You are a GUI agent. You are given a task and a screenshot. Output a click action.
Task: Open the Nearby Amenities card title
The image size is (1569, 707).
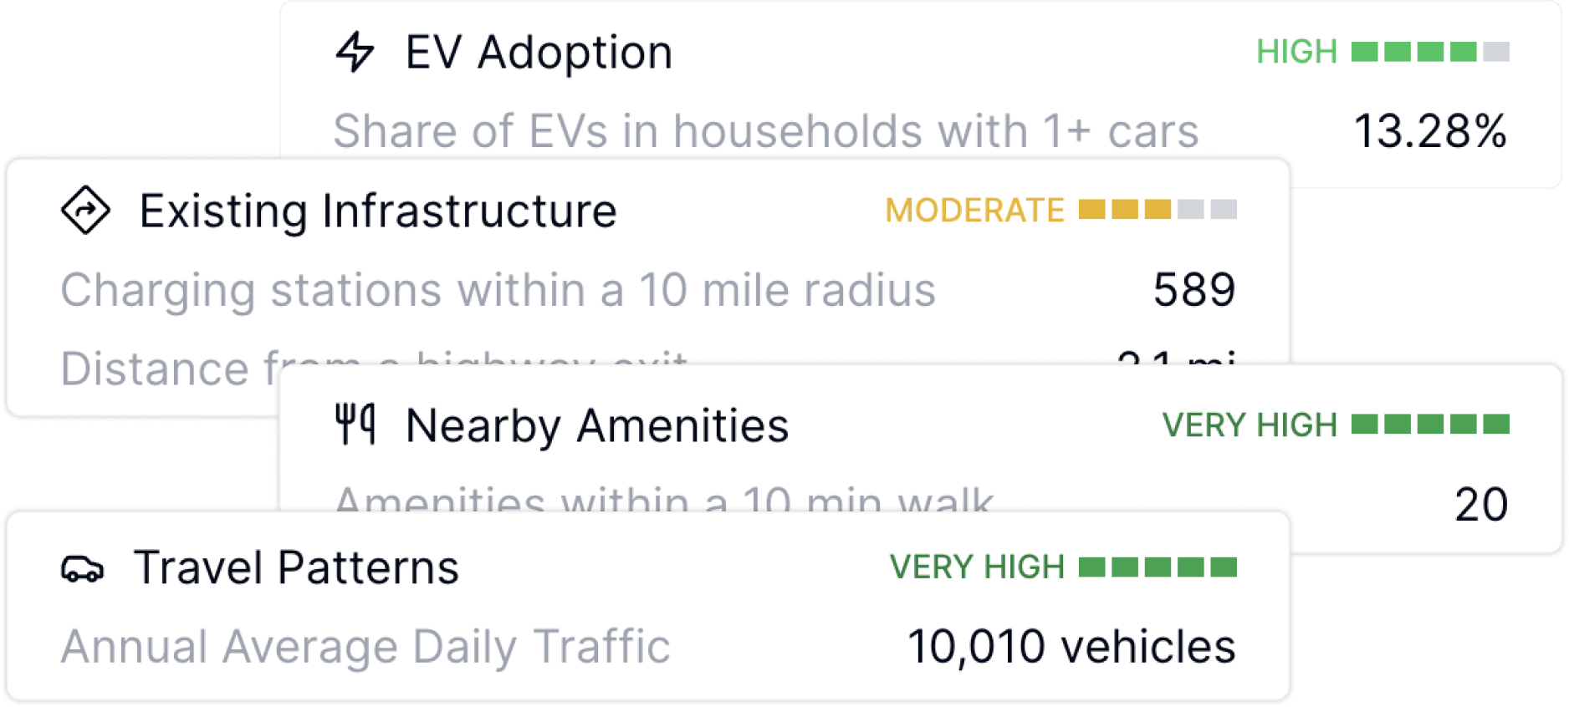596,425
